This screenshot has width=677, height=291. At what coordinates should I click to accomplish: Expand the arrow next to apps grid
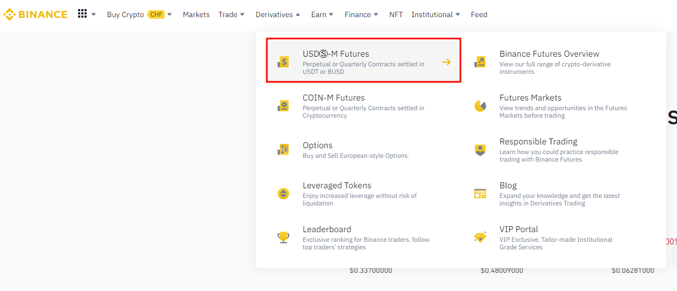(x=94, y=14)
